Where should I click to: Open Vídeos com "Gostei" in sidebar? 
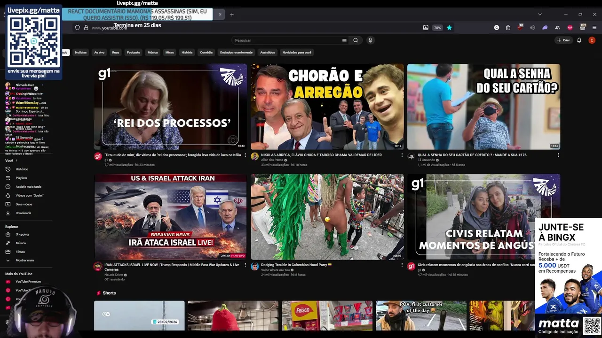coord(29,195)
